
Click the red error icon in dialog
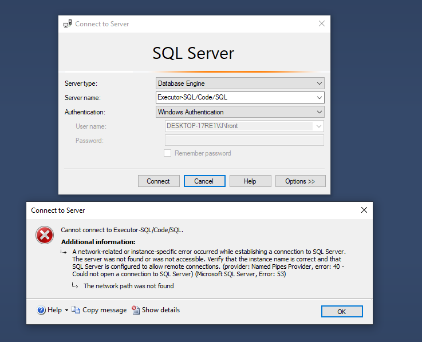click(x=45, y=235)
